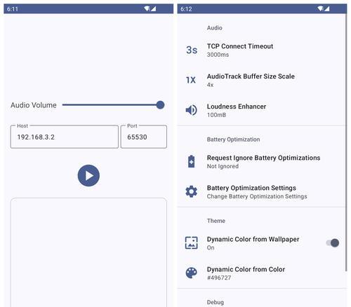The height and width of the screenshot is (307, 351).
Task: Open Request Ignore Battery Optimizations
Action: (x=262, y=162)
